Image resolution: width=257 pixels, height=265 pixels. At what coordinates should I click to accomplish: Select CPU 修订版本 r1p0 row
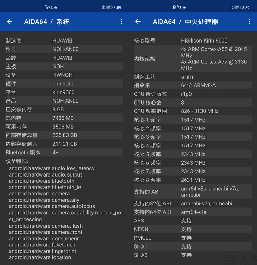pyautogui.click(x=193, y=94)
